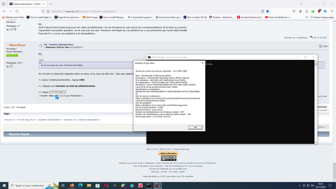Open Firefox from the taskbar

click(72, 185)
